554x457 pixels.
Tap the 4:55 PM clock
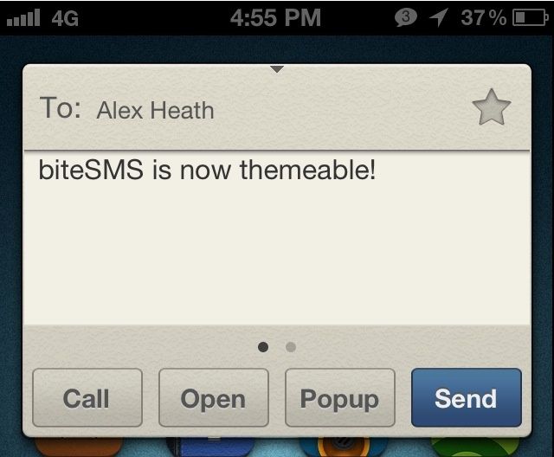pos(275,17)
